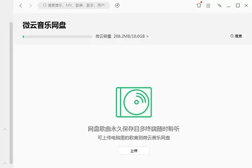Go back with the left arrow
This screenshot has height=168, width=252.
pyautogui.click(x=21, y=6)
